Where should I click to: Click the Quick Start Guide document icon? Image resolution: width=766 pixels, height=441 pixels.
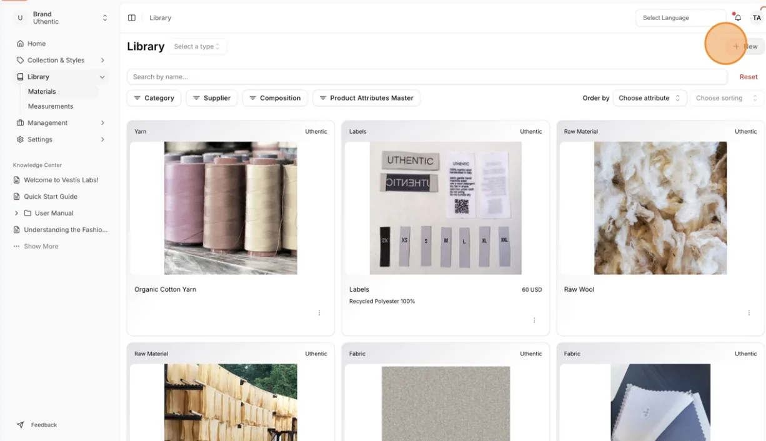(17, 196)
